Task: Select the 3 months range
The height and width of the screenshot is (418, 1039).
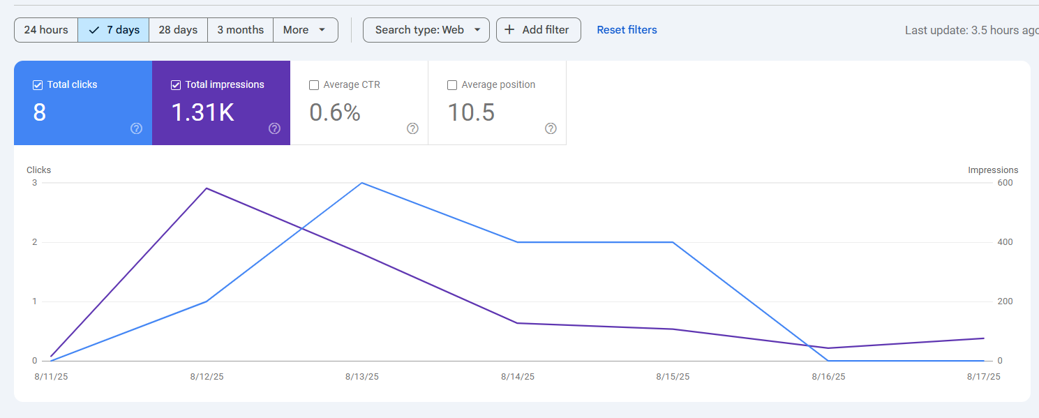Action: [x=240, y=30]
